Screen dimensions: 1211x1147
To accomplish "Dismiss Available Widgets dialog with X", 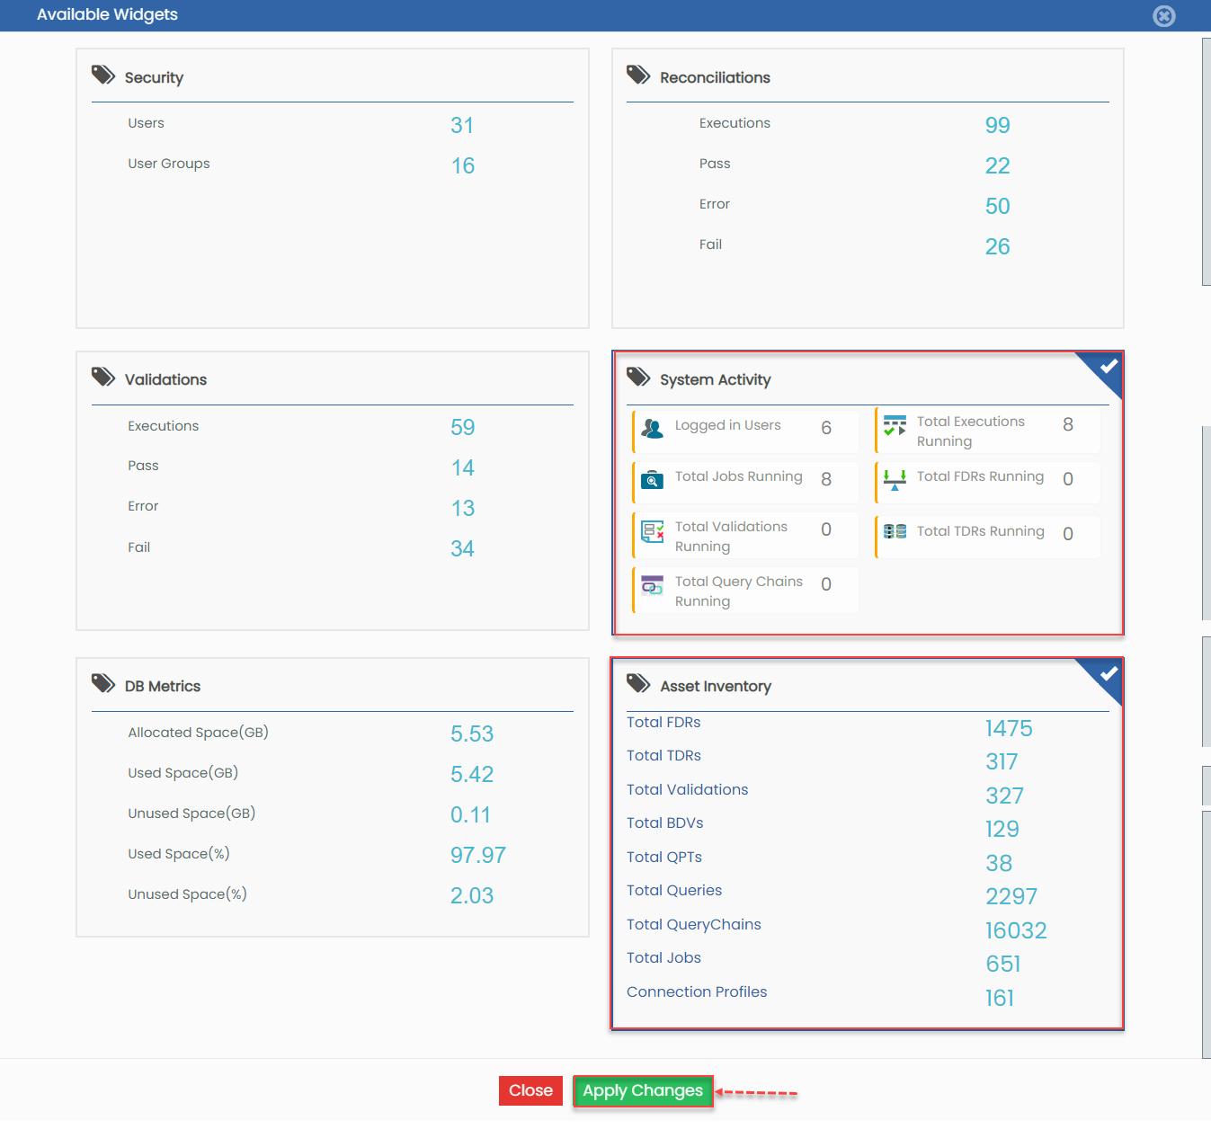I will pyautogui.click(x=1164, y=16).
